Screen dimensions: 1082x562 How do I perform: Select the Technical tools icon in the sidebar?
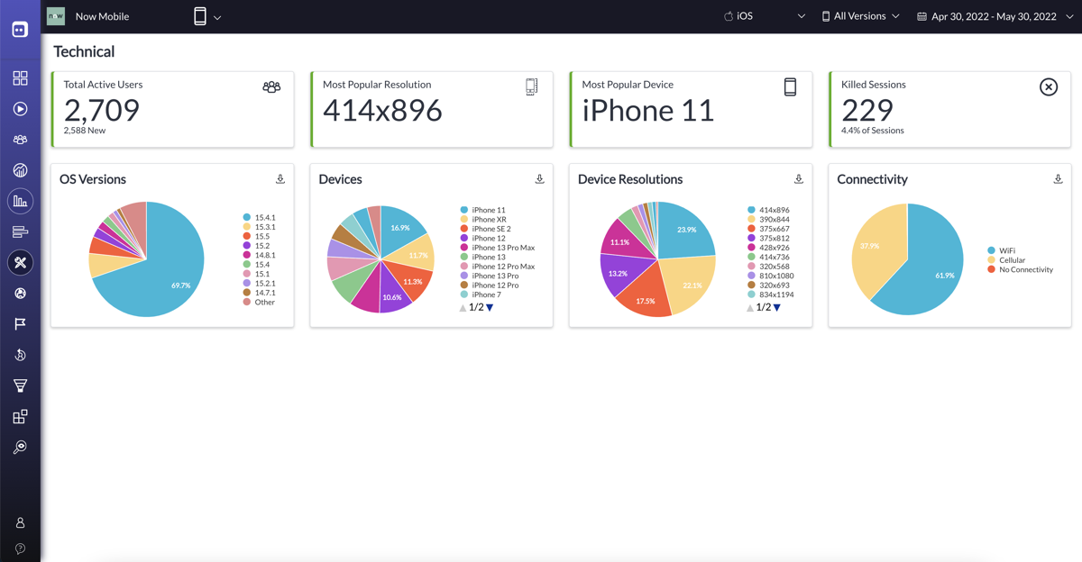pos(20,262)
